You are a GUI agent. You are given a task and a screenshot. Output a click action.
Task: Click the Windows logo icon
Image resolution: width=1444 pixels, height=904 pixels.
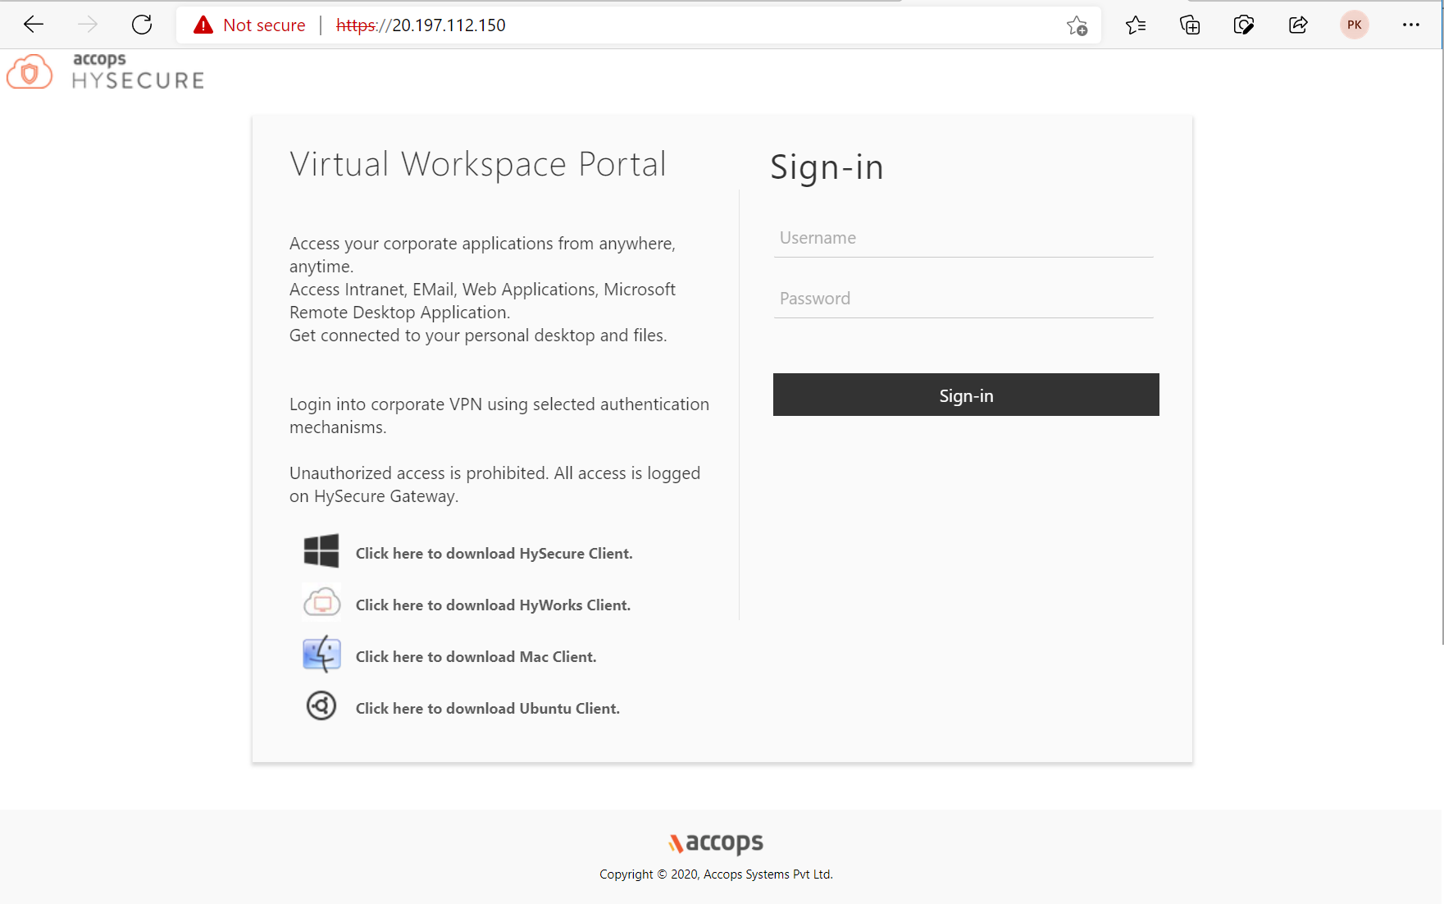[321, 551]
